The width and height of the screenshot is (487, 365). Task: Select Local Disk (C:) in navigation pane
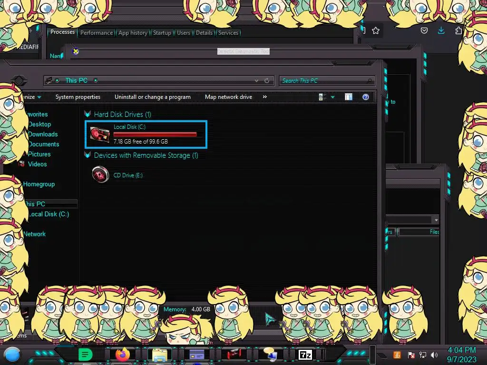(49, 214)
